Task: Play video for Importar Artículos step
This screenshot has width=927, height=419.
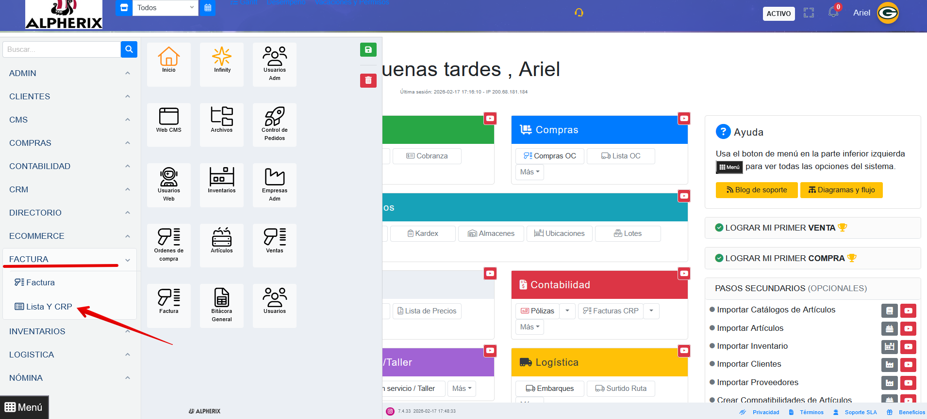Action: [908, 329]
